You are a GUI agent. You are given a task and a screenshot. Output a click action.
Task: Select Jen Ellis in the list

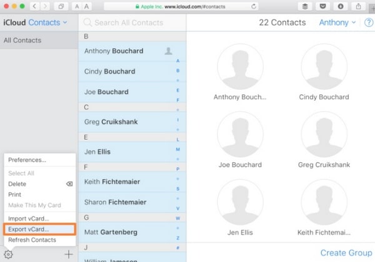coord(132,152)
